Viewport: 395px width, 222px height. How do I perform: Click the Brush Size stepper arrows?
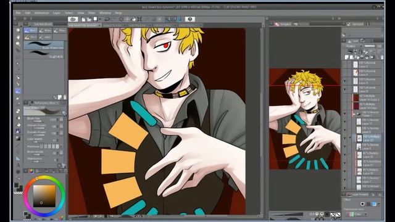(x=57, y=120)
